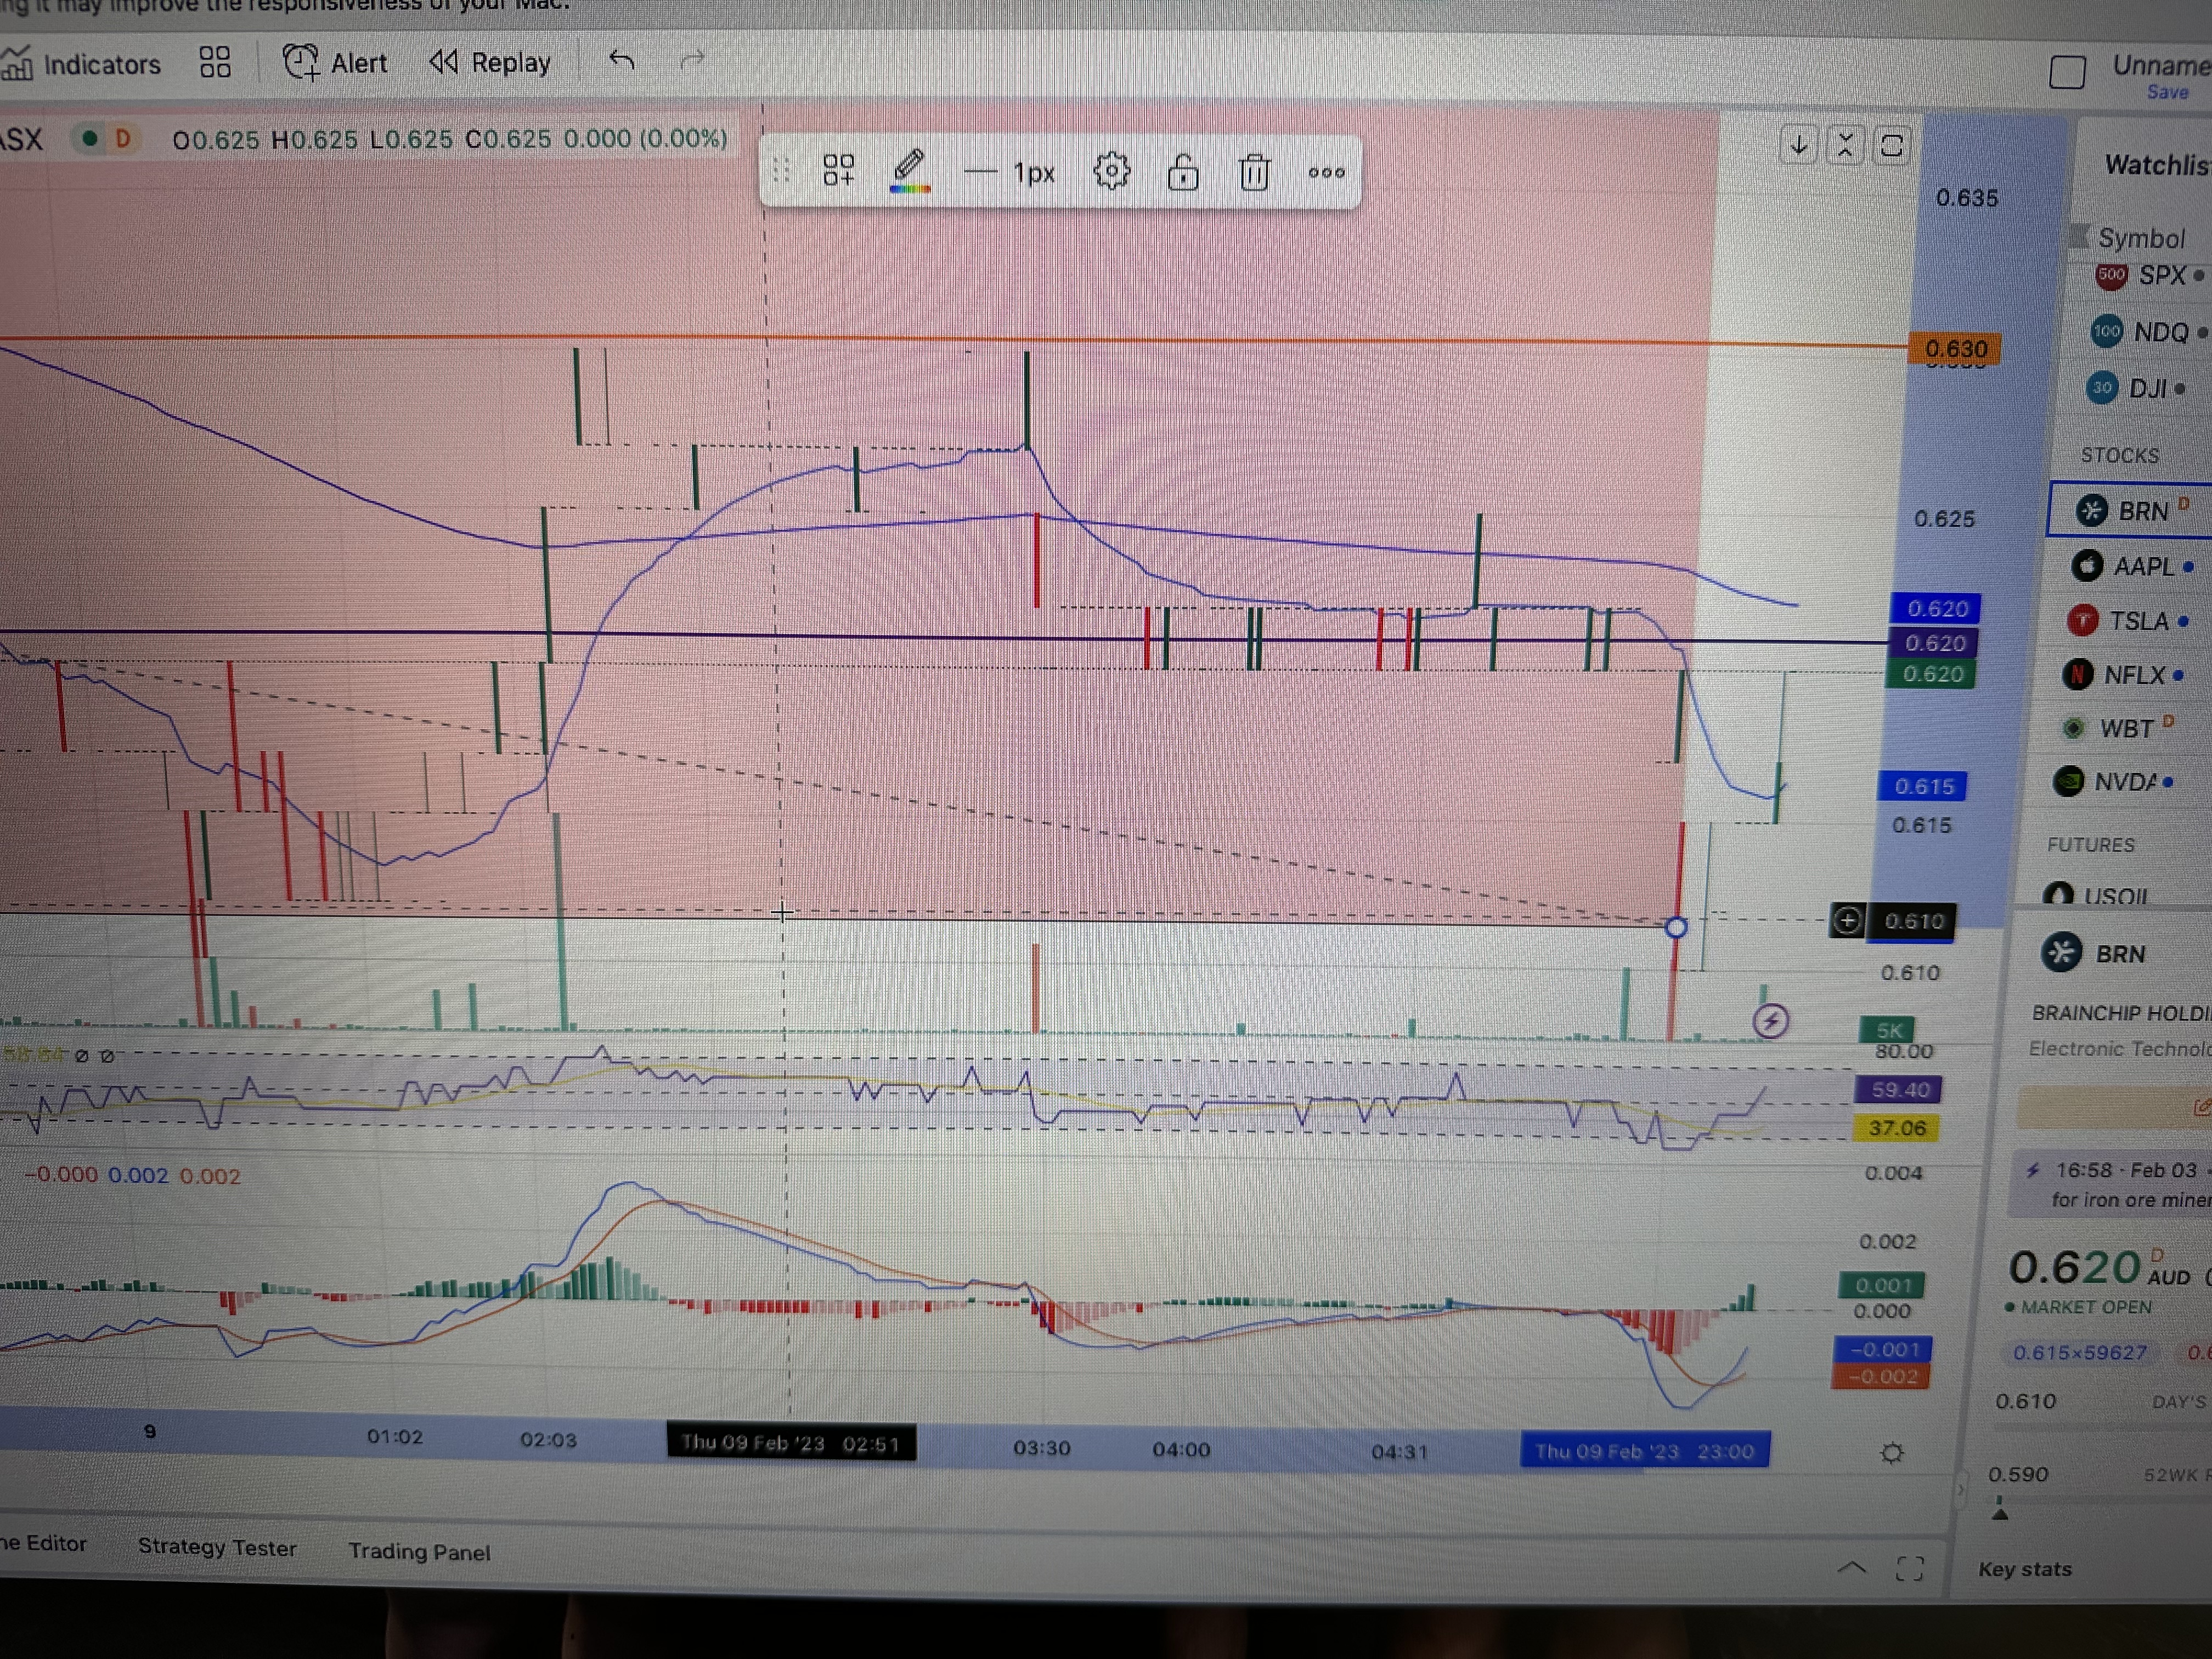Click the 02:51 time axis label
This screenshot has height=1659, width=2212.
pyautogui.click(x=790, y=1443)
